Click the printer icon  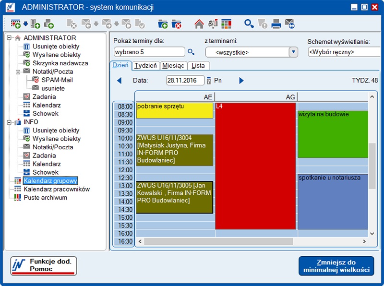point(276,24)
